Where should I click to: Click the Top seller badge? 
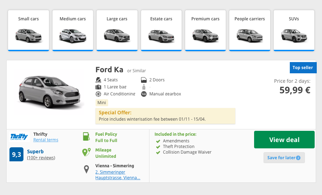303,68
